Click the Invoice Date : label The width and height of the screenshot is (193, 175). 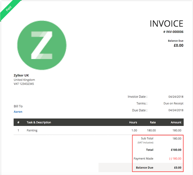coord(137,96)
